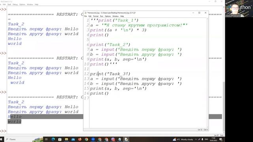Open the weather widget "Mostly cloudy"

(183, 139)
